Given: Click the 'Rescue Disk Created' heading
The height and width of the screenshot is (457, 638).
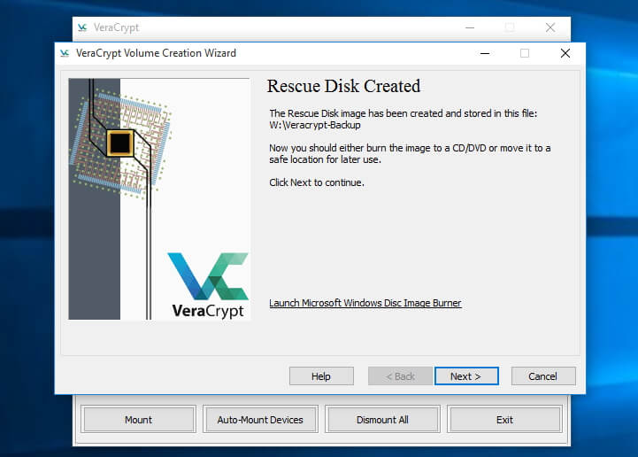Looking at the screenshot, I should click(x=344, y=86).
